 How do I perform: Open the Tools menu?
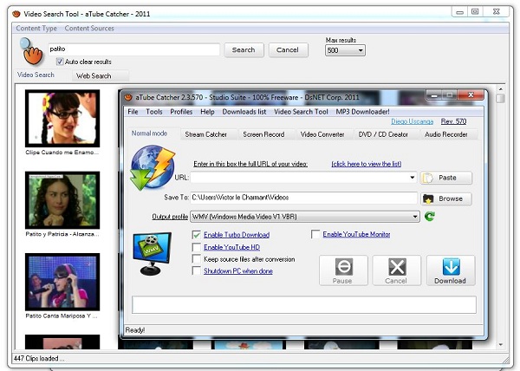tap(154, 112)
